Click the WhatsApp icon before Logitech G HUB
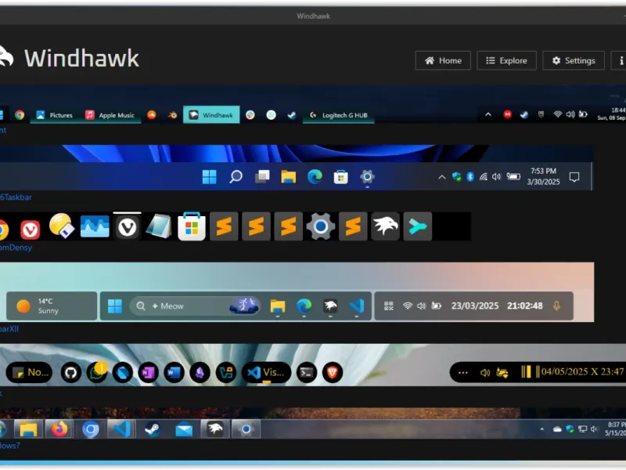The height and width of the screenshot is (470, 626). pos(271,115)
